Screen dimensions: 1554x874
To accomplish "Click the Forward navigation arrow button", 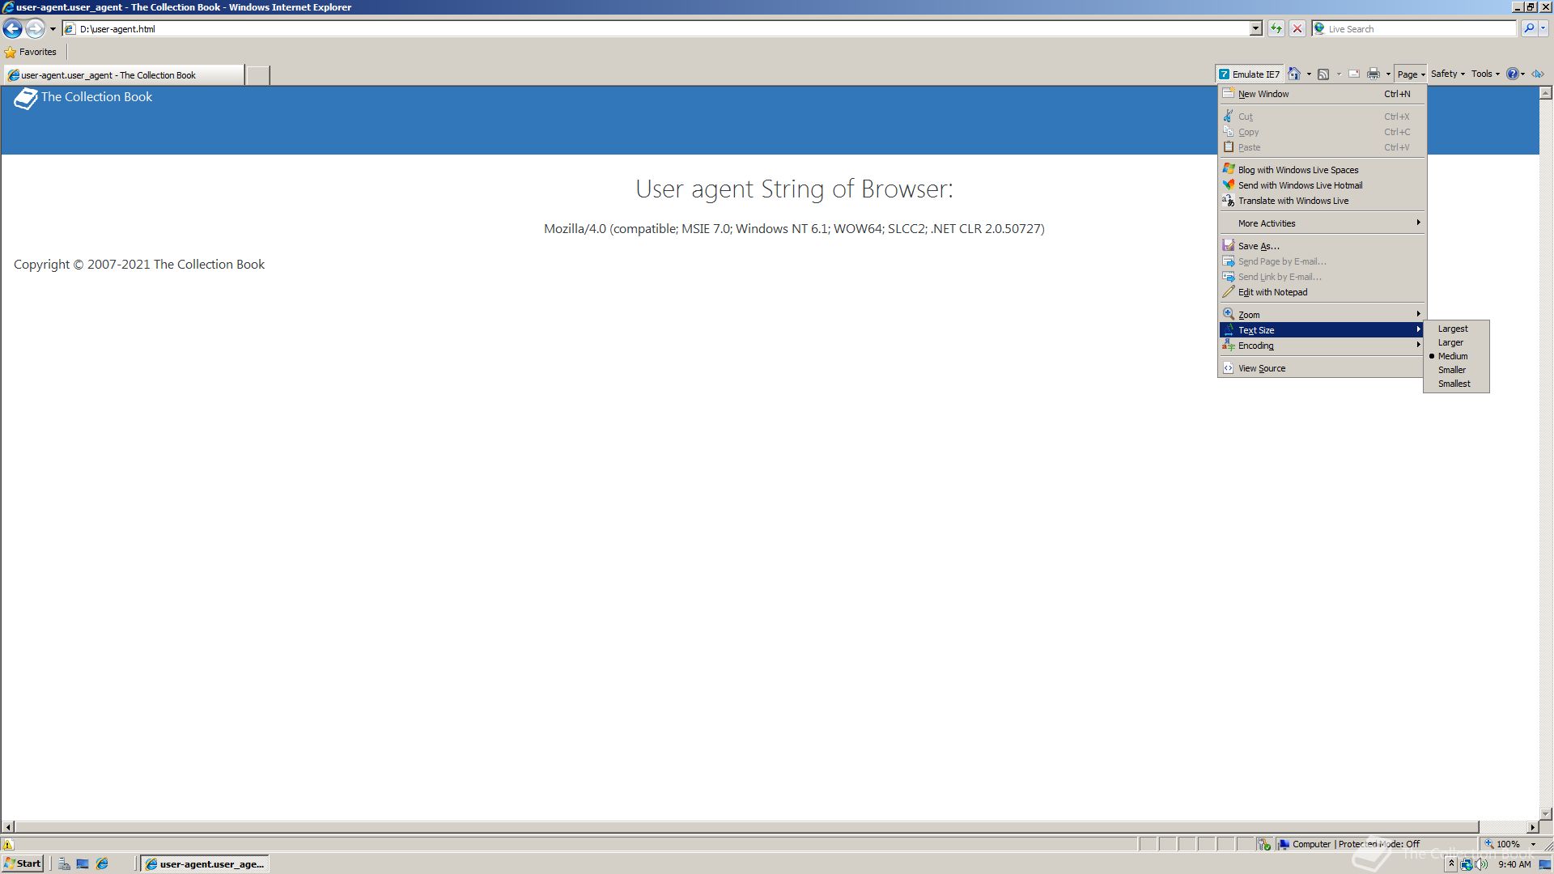I will point(35,28).
